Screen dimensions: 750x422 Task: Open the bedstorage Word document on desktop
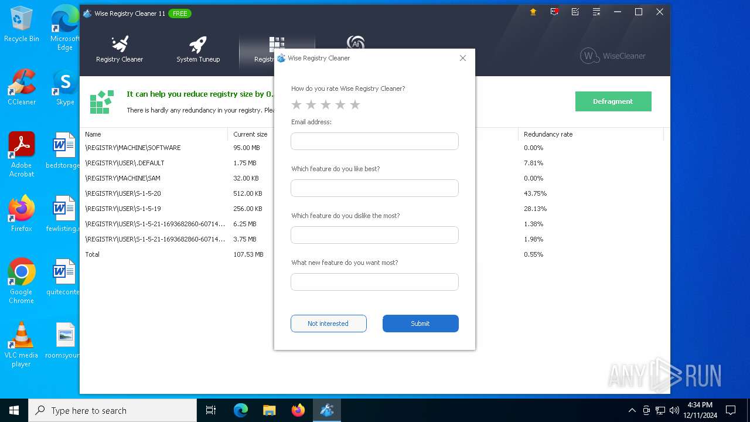(x=63, y=151)
